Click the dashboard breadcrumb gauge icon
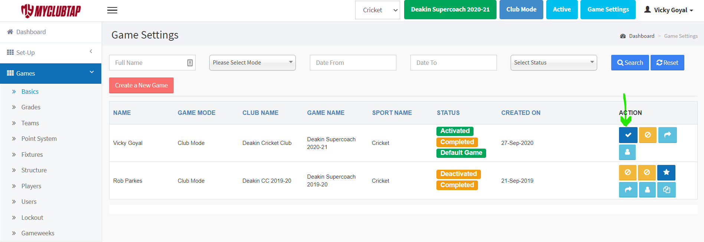Image resolution: width=704 pixels, height=242 pixels. pos(623,36)
